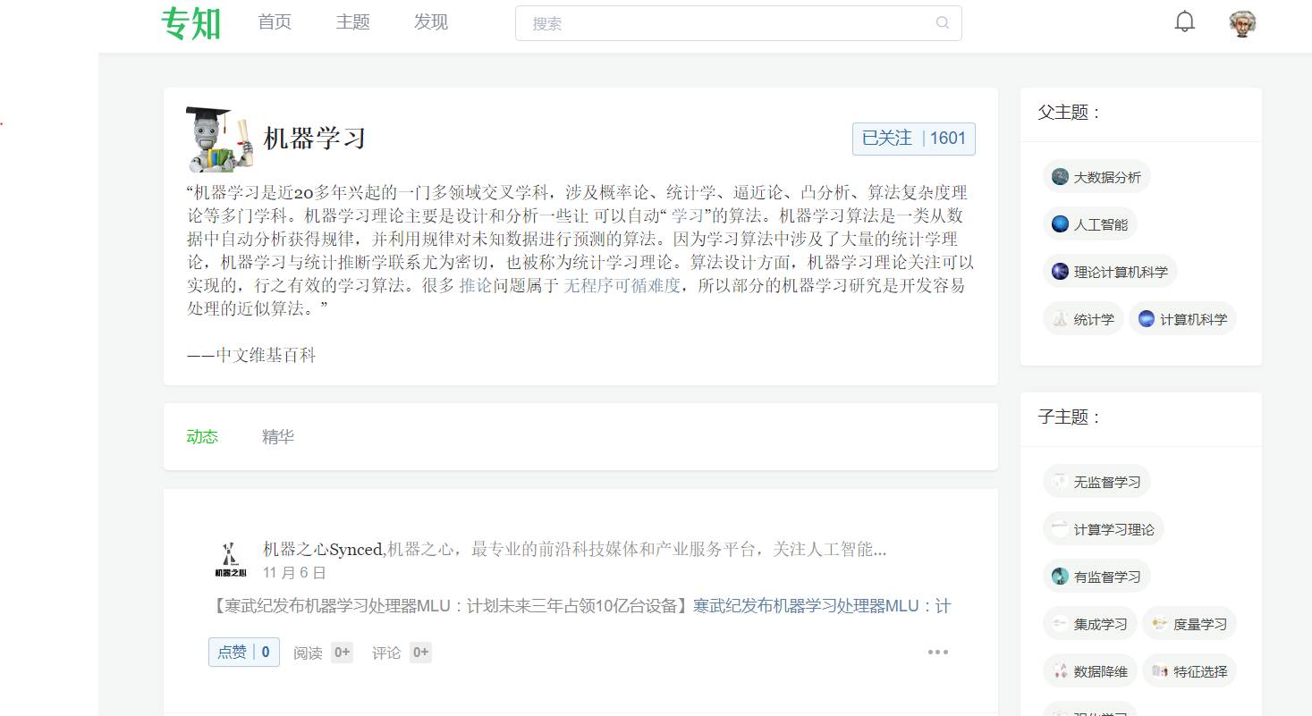Click the 无监督学习 topic icon
Image resolution: width=1312 pixels, height=716 pixels.
click(1060, 482)
